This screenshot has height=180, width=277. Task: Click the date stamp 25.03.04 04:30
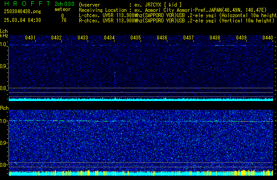[22, 20]
